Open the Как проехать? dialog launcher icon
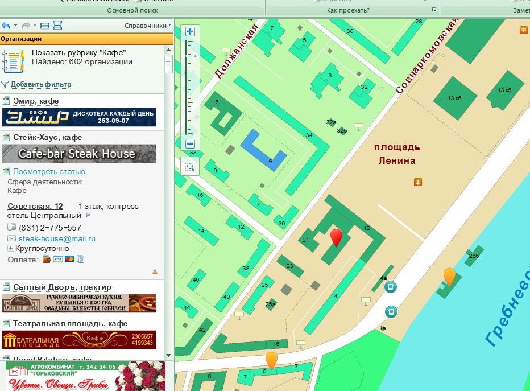The width and height of the screenshot is (530, 391). pyautogui.click(x=434, y=10)
